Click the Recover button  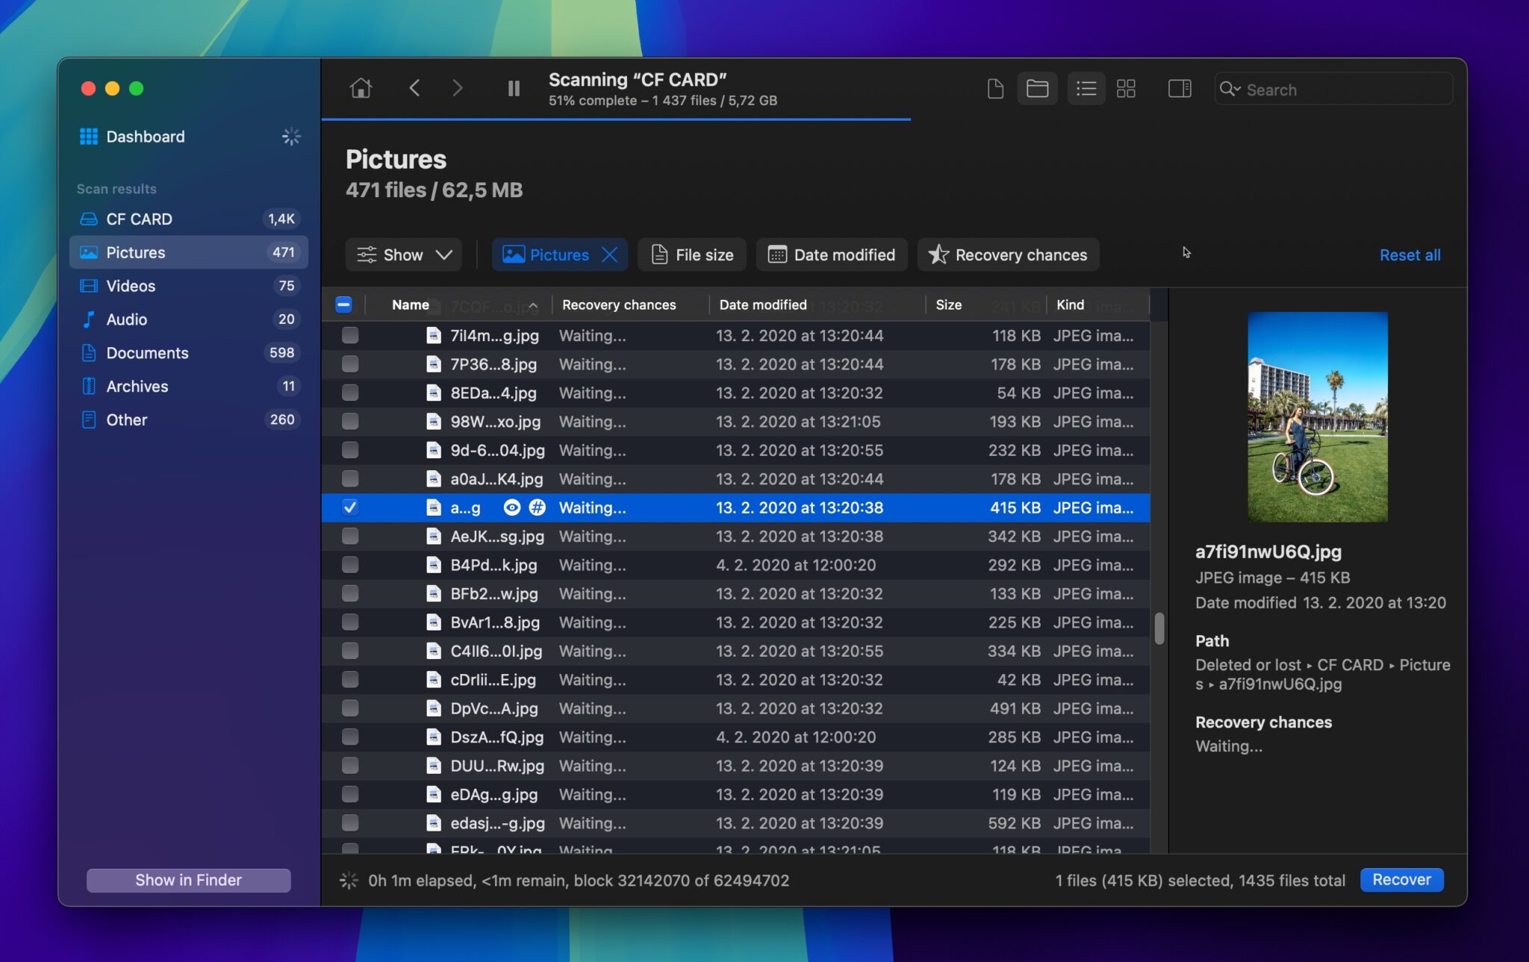tap(1401, 880)
